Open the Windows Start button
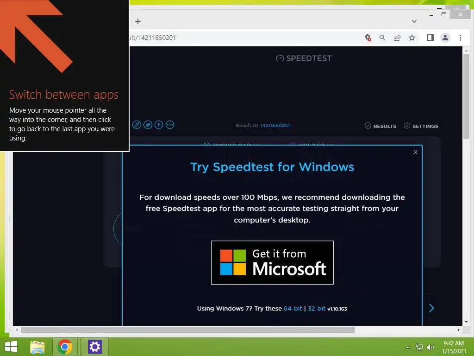The width and height of the screenshot is (474, 356). point(11,347)
